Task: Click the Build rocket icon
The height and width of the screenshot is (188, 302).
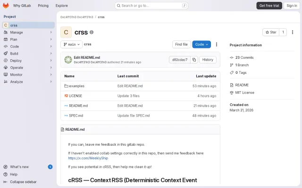Action: [x=6, y=53]
